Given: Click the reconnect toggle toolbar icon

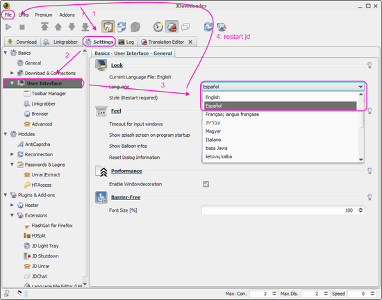Looking at the screenshot, I should [x=122, y=27].
